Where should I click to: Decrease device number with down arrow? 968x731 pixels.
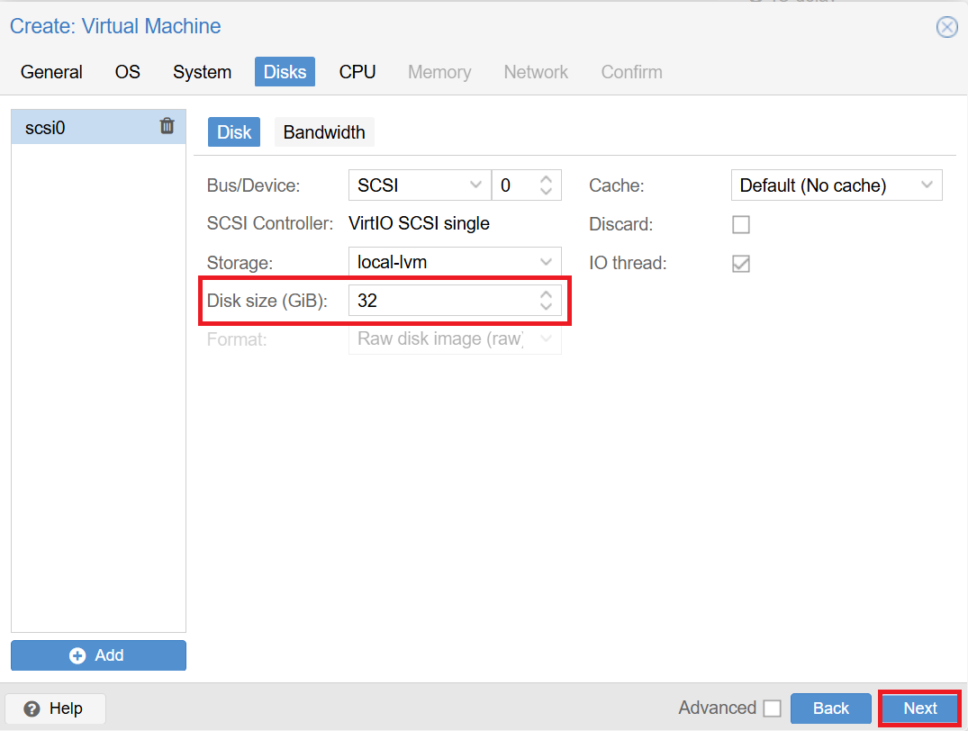click(546, 192)
